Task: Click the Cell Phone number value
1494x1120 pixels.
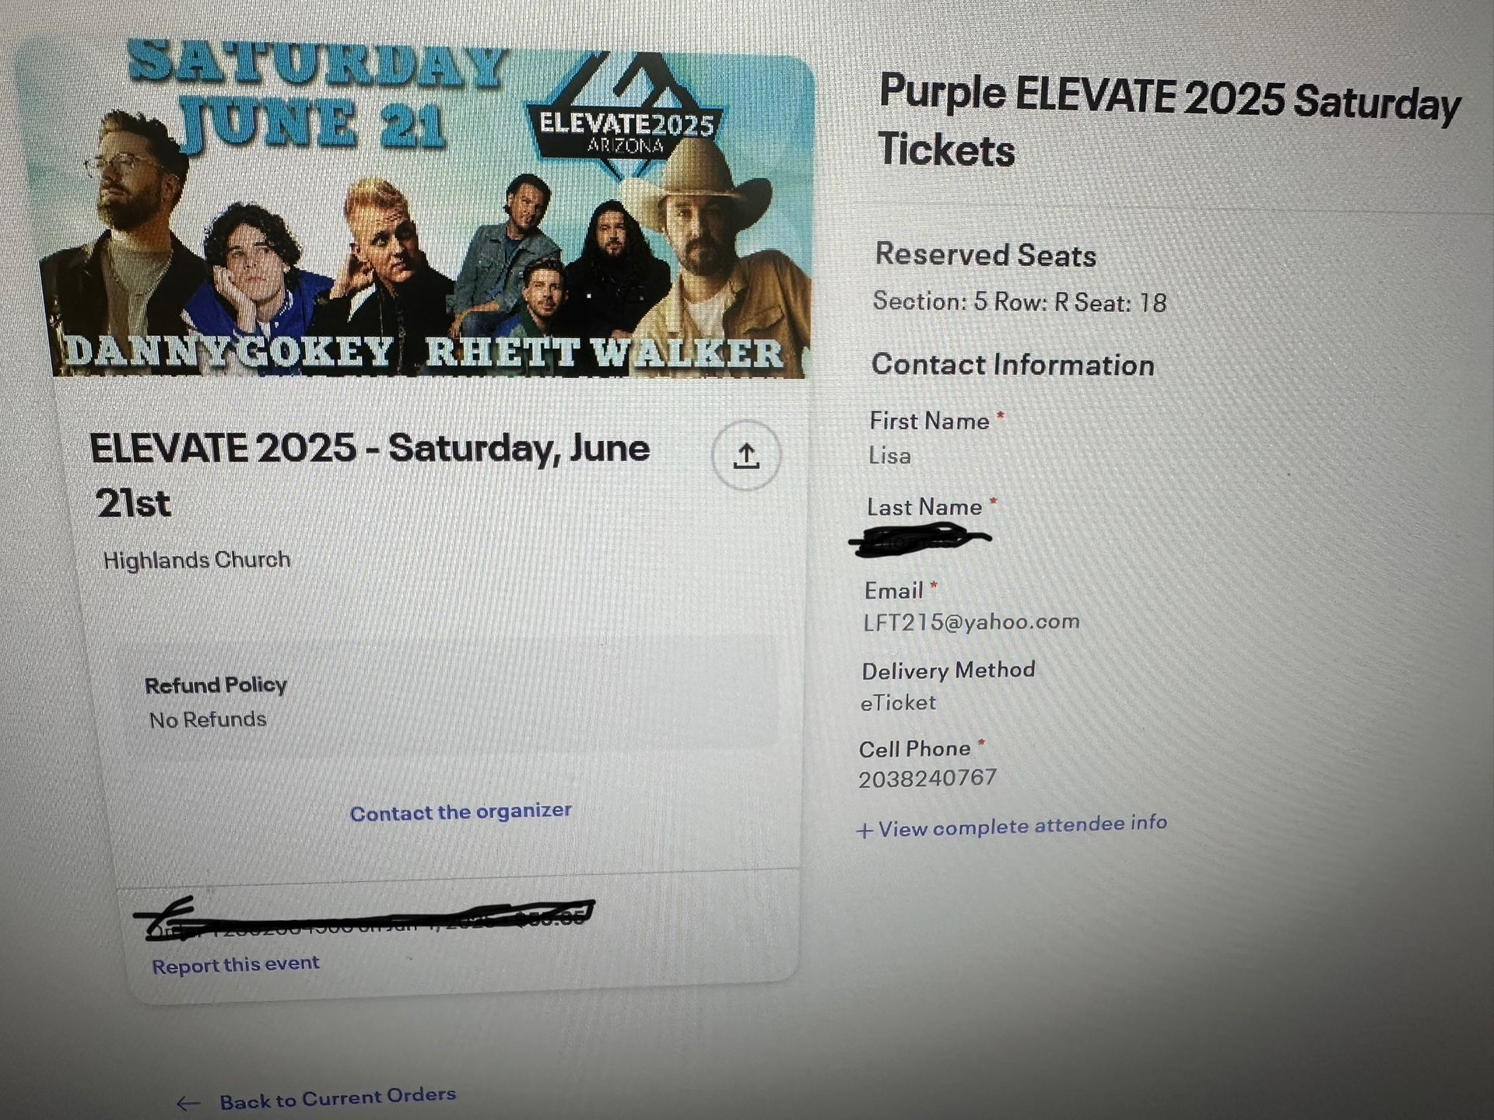Action: (928, 778)
